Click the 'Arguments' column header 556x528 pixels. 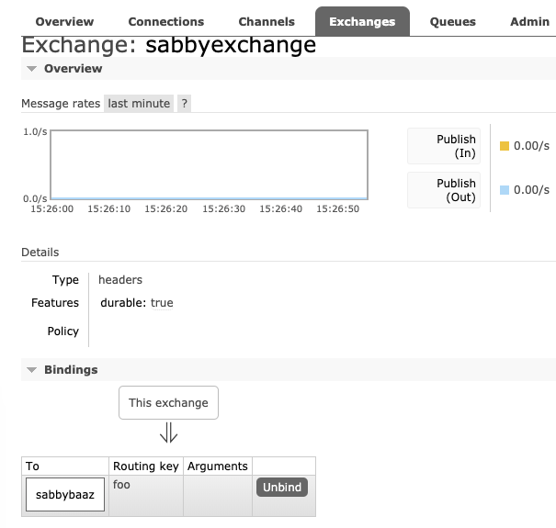pos(218,466)
